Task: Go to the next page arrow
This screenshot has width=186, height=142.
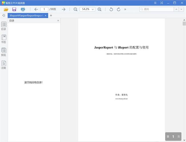Action: tap(64, 9)
